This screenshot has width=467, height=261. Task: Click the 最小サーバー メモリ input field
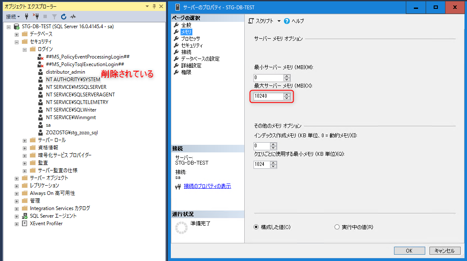pos(268,77)
